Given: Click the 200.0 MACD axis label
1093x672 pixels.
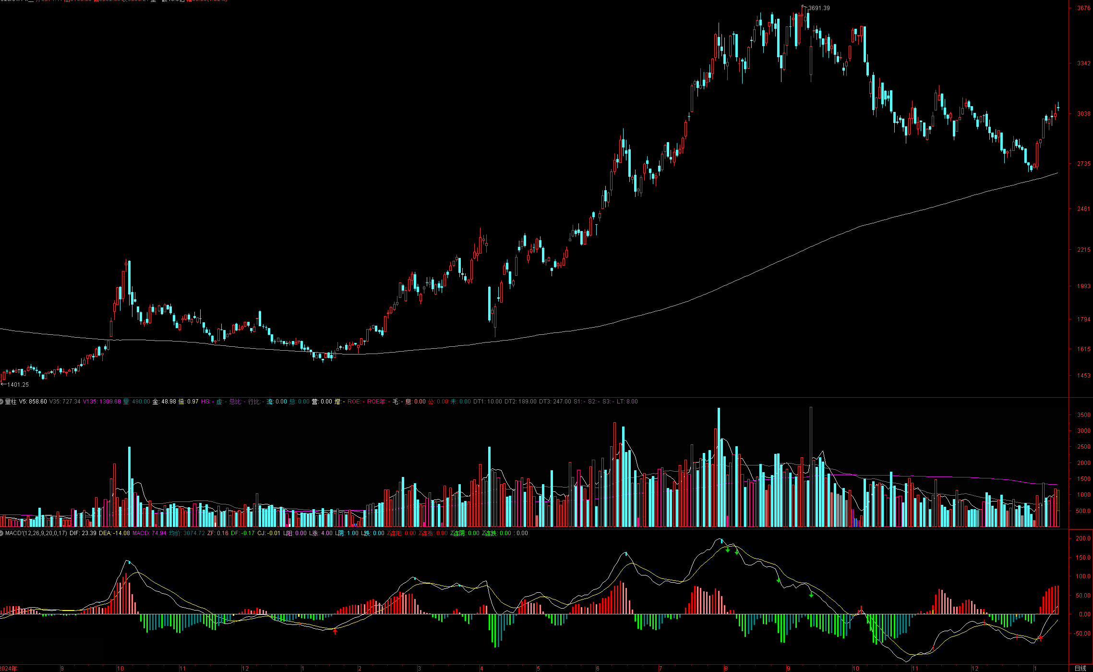Looking at the screenshot, I should [1082, 538].
